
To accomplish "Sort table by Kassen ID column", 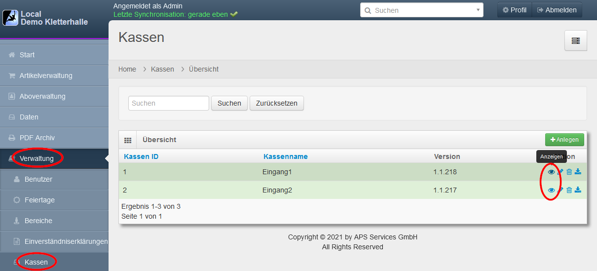I will (x=141, y=156).
